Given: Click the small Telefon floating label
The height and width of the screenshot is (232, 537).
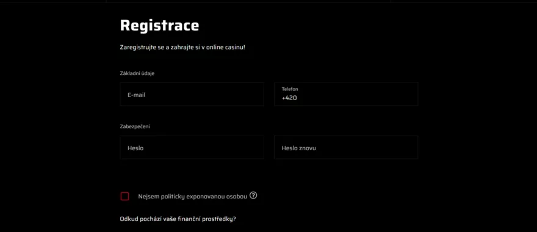Looking at the screenshot, I should pos(290,89).
